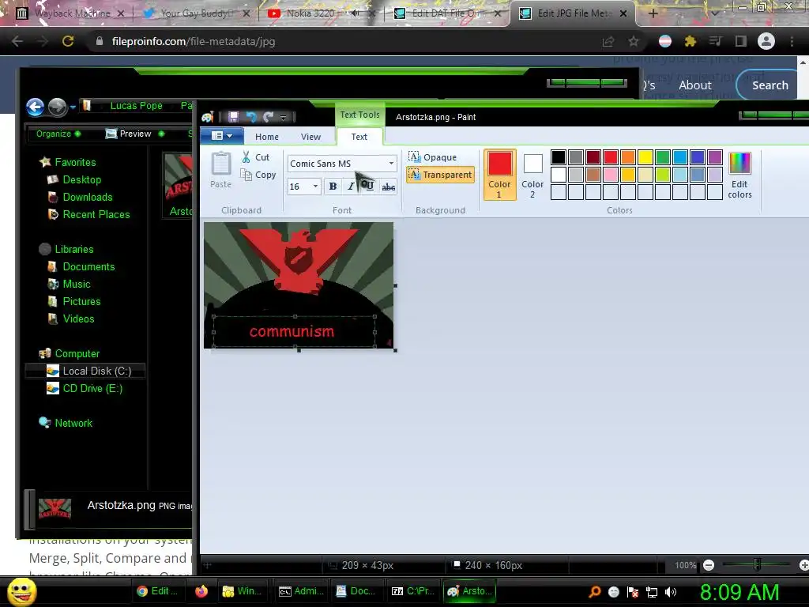Toggle Underline text formatting

coord(369,187)
